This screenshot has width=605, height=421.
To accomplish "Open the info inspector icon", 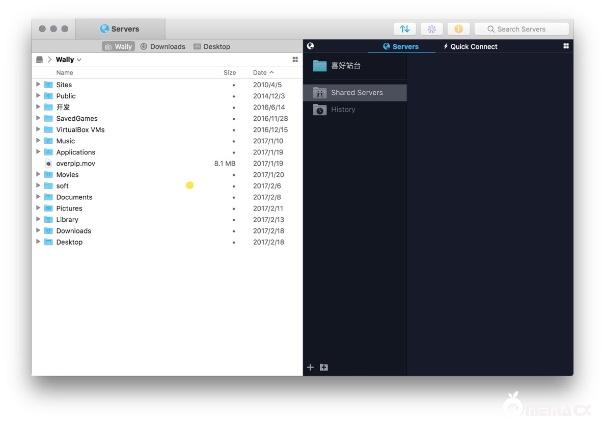I will 458,29.
